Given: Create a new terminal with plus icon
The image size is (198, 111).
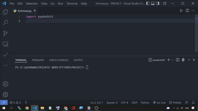Looking at the screenshot, I should coord(168,60).
